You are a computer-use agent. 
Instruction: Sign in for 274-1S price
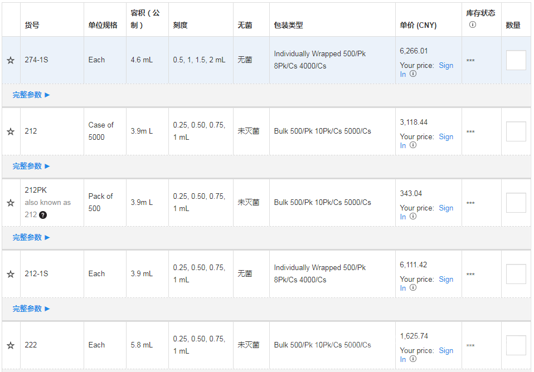(445, 65)
